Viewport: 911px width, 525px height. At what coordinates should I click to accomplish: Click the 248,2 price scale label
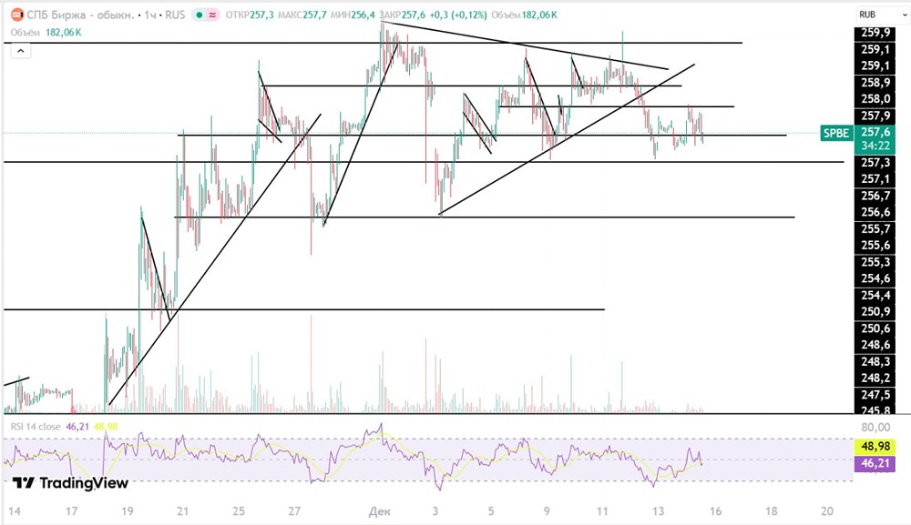pos(875,379)
